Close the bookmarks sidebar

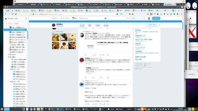(26, 18)
